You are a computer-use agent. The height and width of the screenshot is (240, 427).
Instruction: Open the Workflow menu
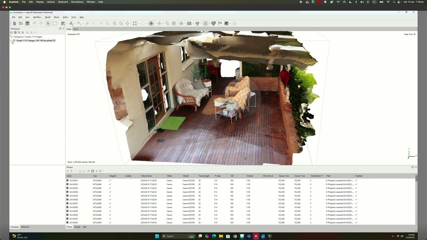tap(37, 17)
